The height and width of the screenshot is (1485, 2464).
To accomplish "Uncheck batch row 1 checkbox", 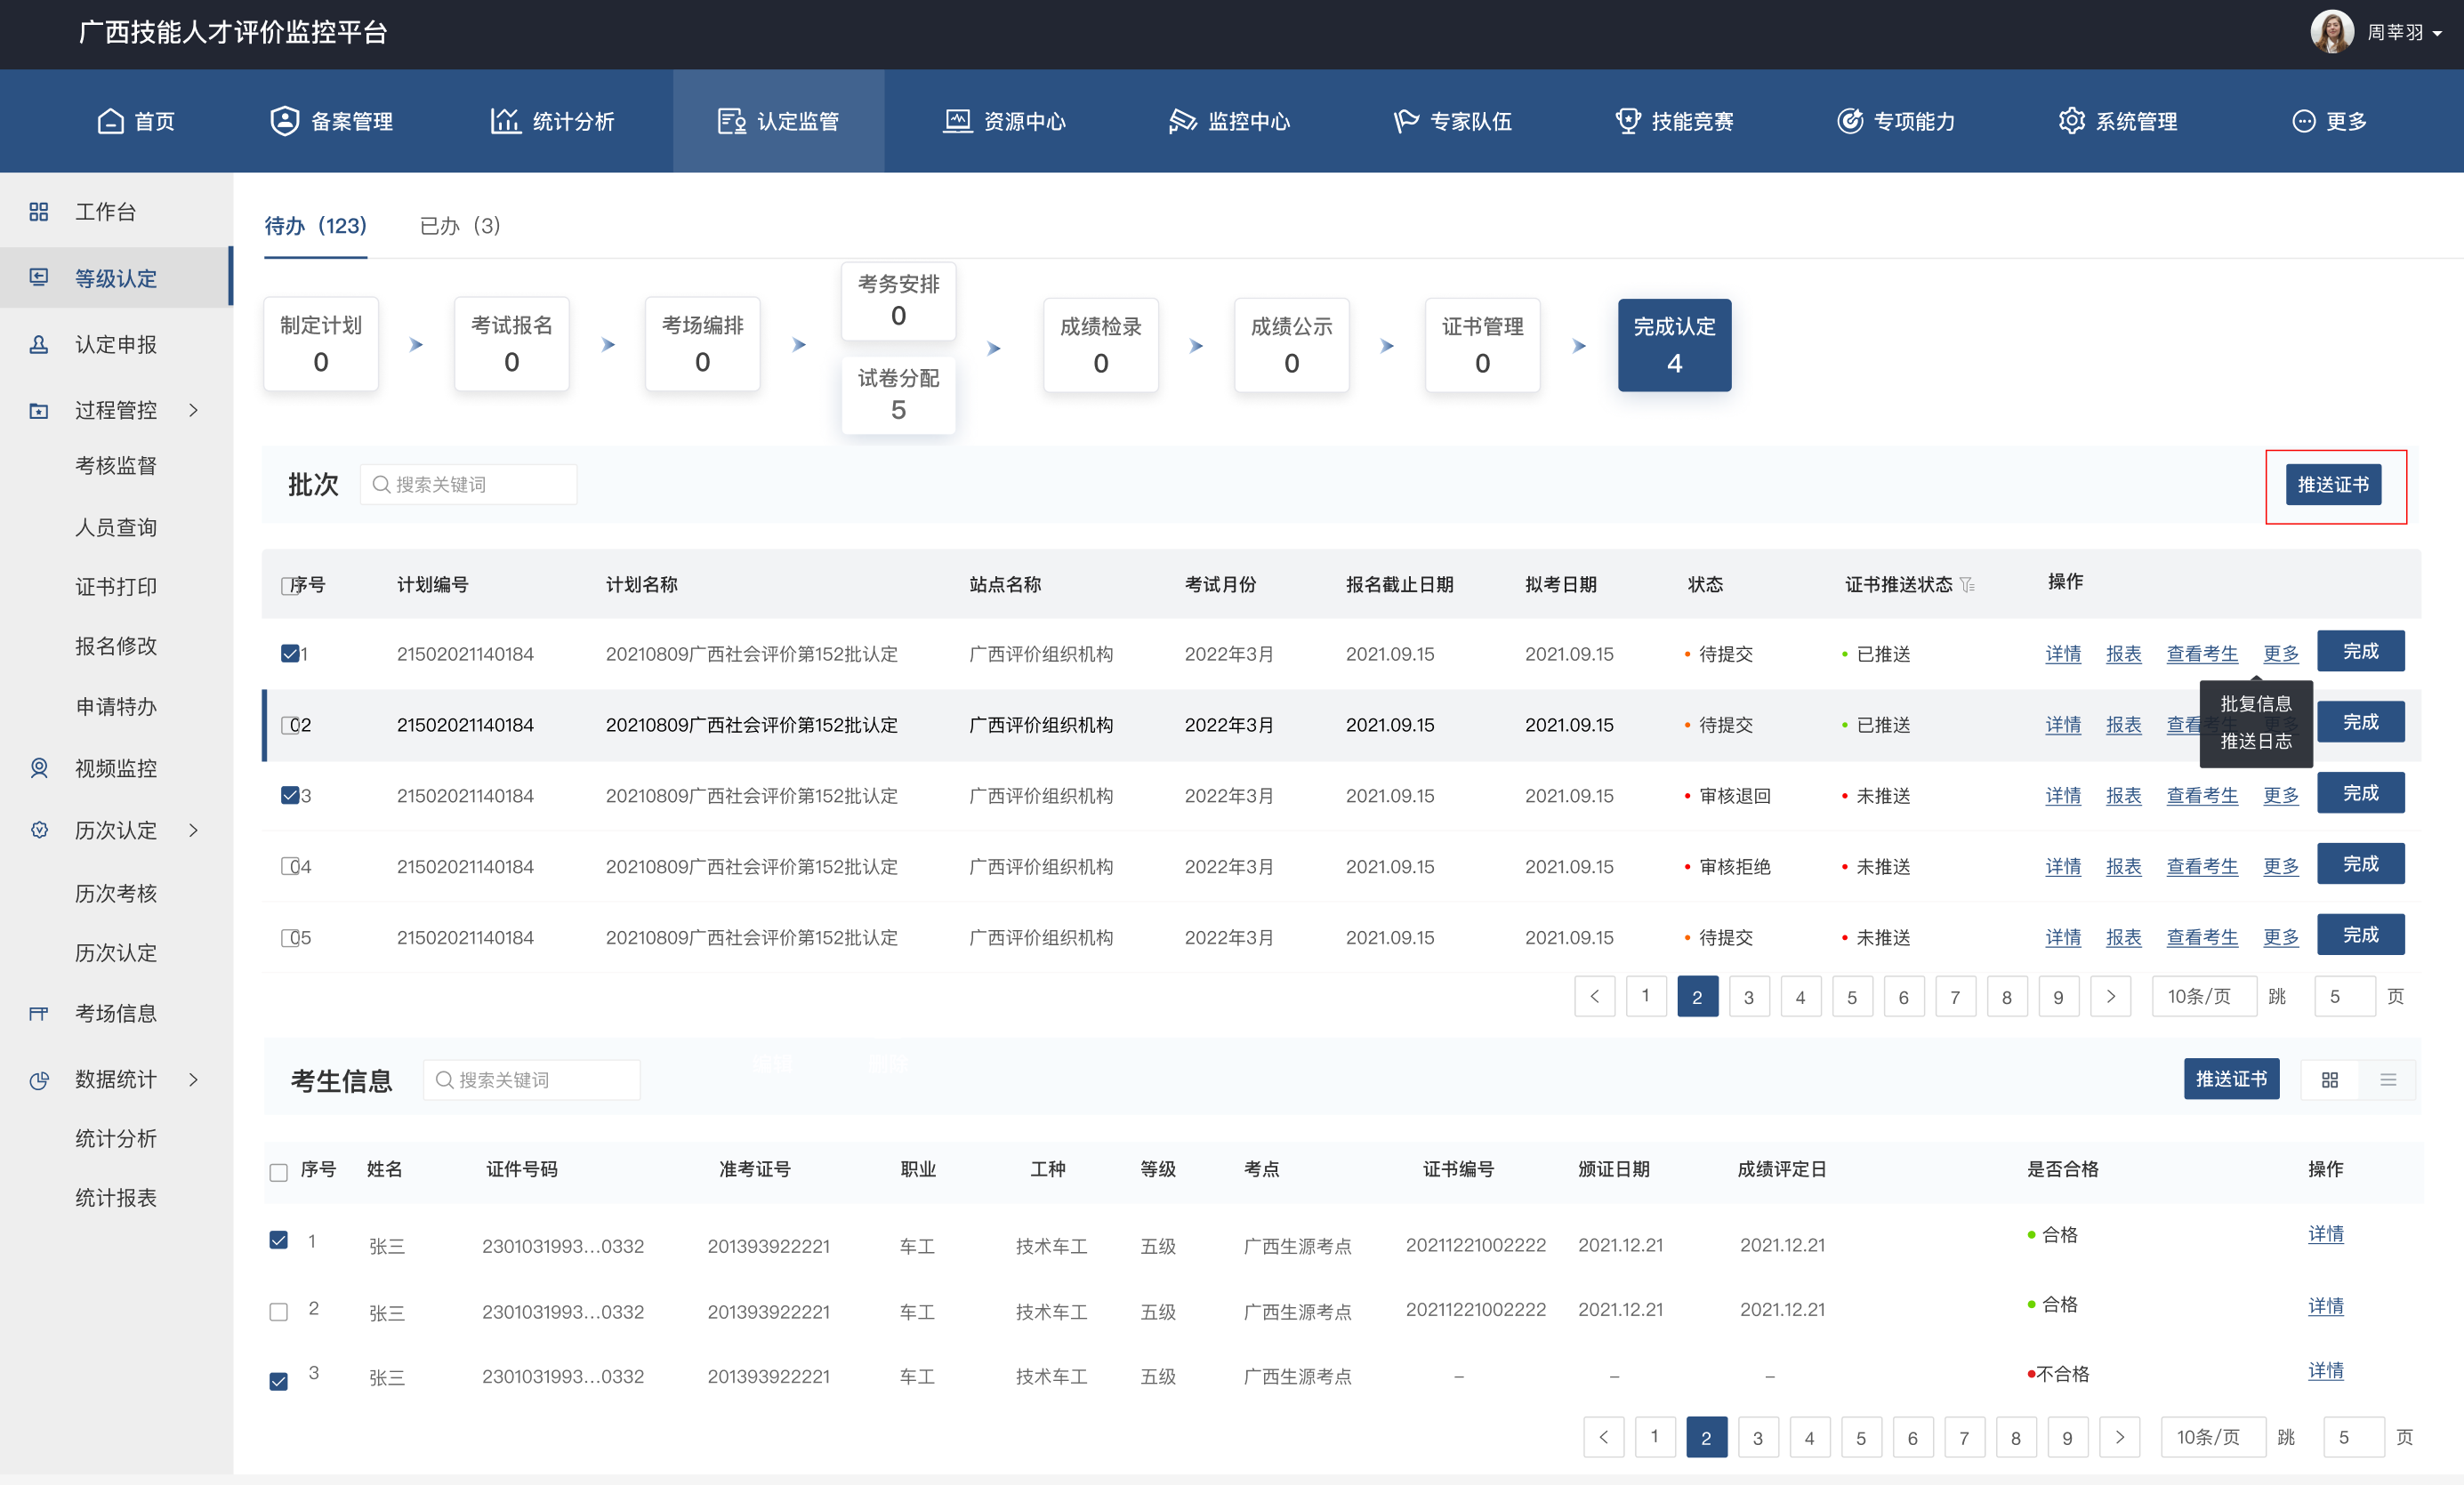I will [x=290, y=654].
